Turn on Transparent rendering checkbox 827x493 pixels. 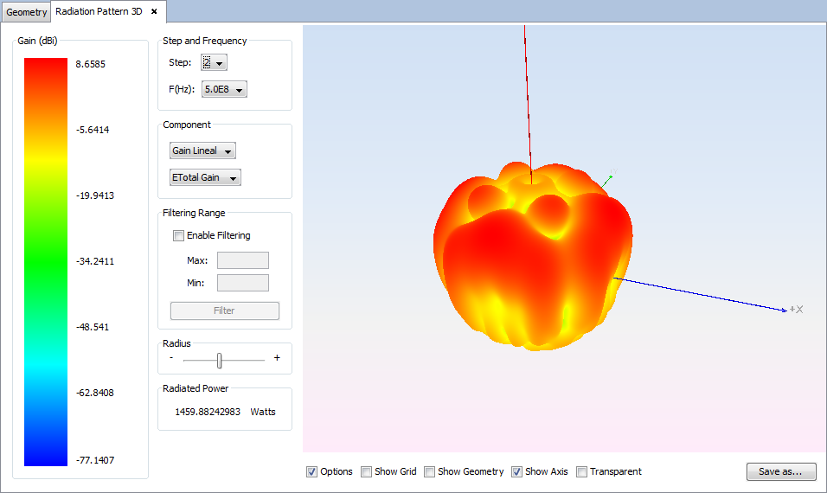pos(582,472)
